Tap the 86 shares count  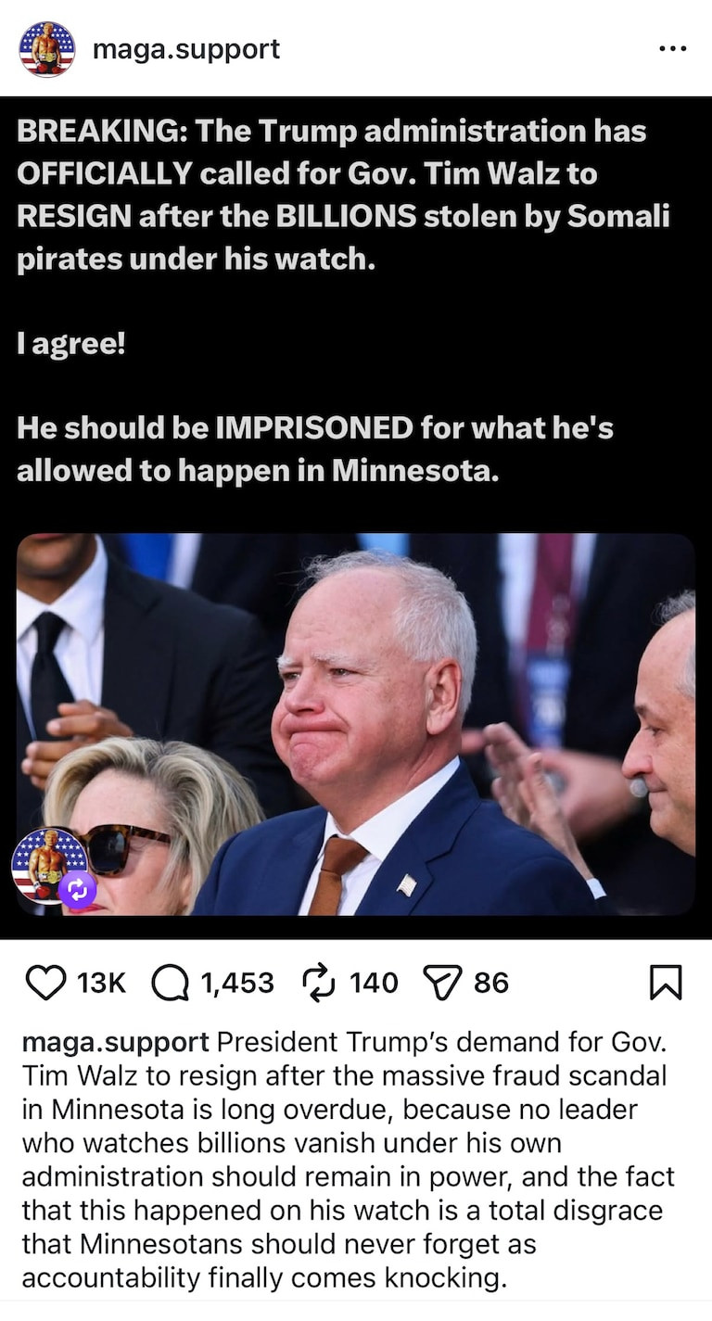pos(490,983)
